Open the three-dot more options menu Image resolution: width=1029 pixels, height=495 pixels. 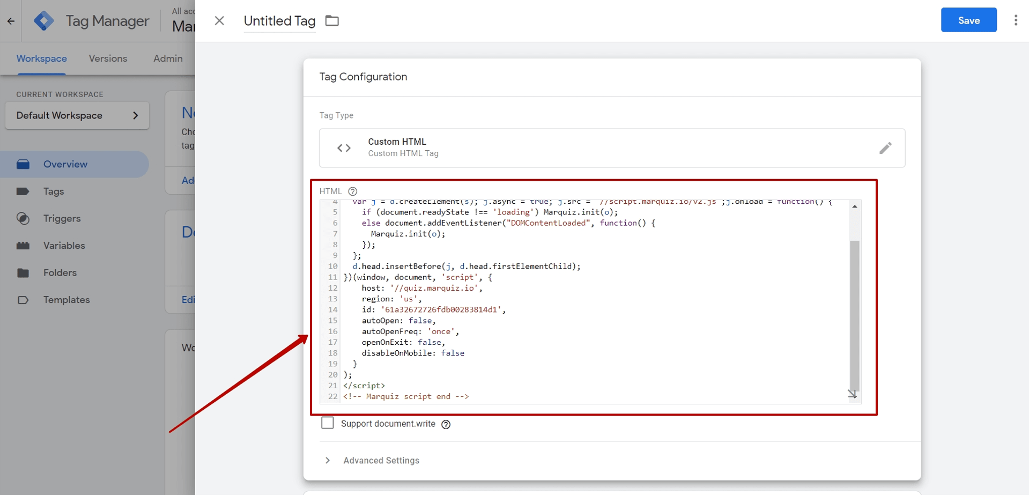tap(1016, 20)
